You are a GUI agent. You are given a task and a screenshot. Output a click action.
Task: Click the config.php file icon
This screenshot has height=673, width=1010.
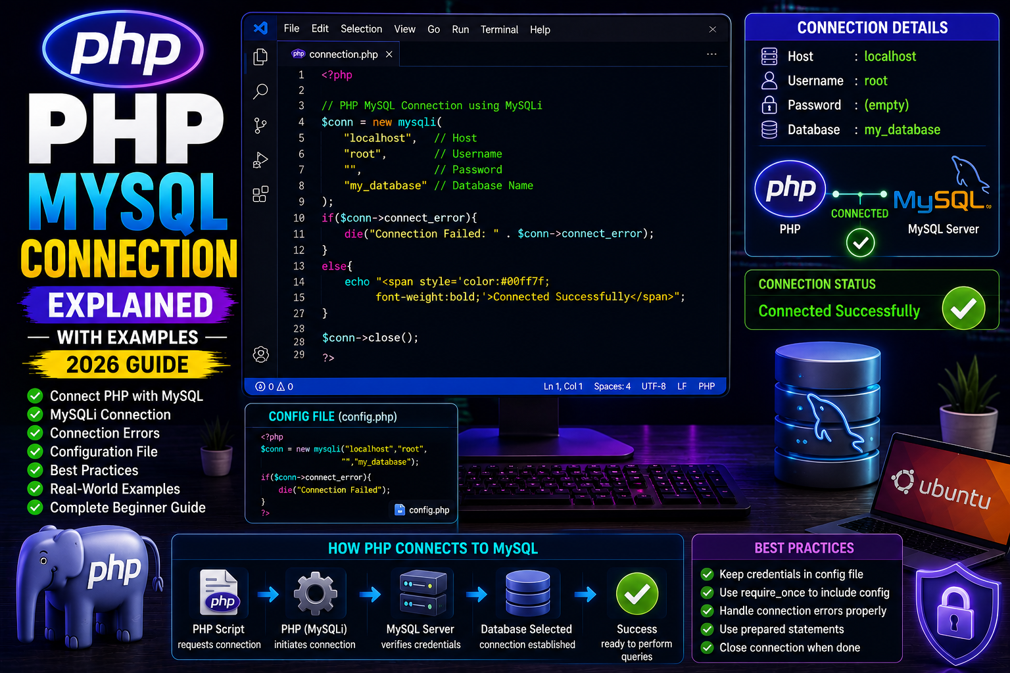tap(400, 509)
